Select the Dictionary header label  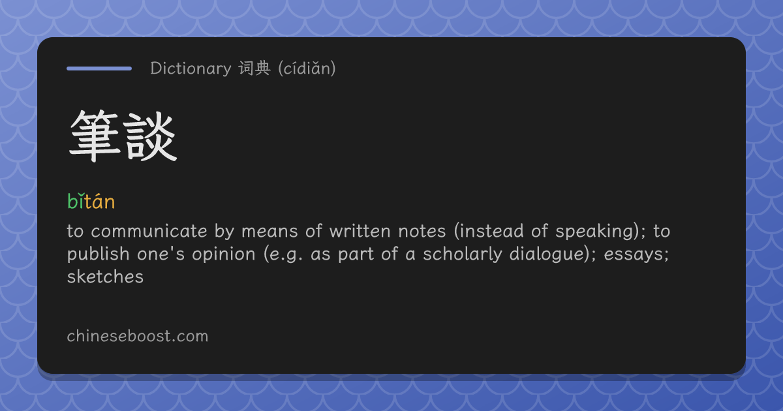[x=191, y=68]
